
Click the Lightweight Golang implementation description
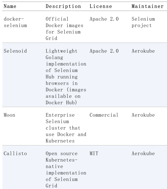(x=66, y=77)
